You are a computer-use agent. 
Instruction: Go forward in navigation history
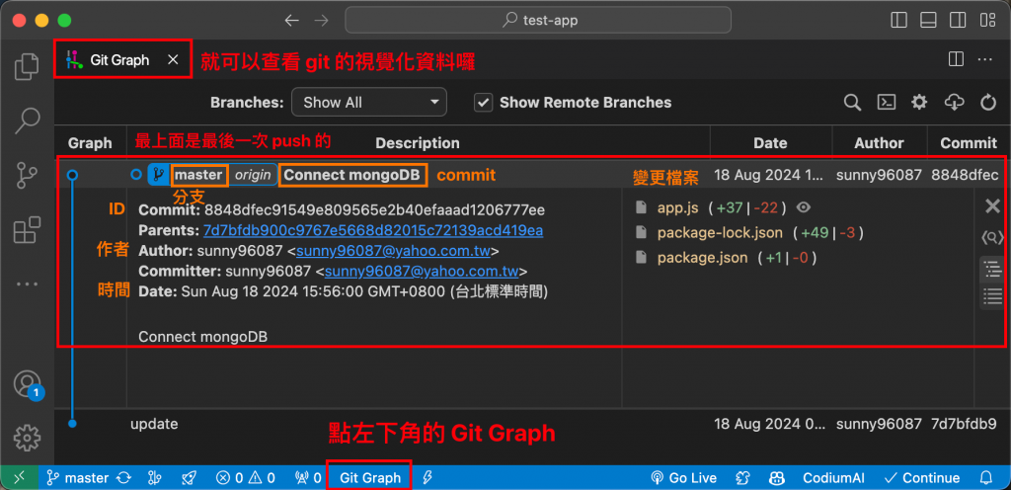(321, 20)
